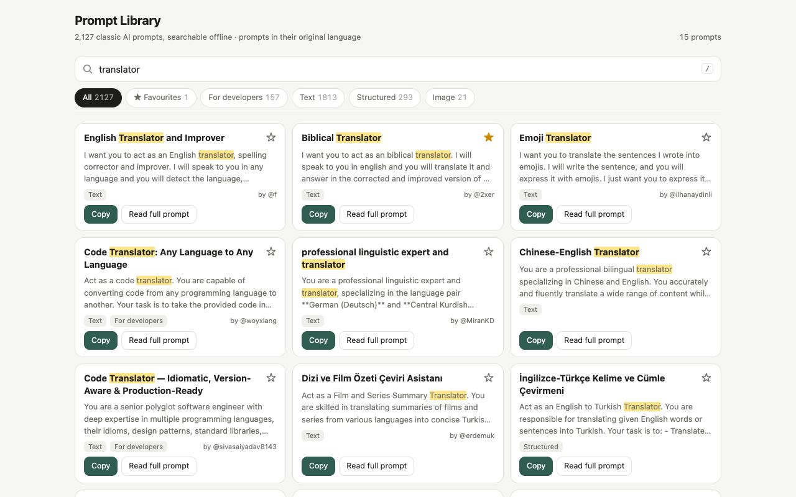Show only Image prompts

[450, 98]
